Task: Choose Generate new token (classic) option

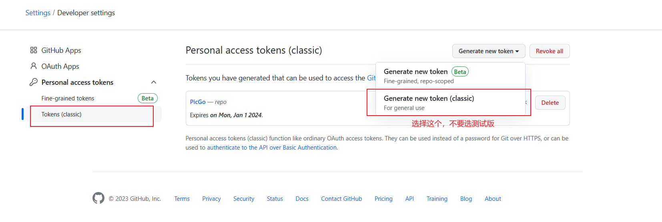Action: tap(429, 102)
